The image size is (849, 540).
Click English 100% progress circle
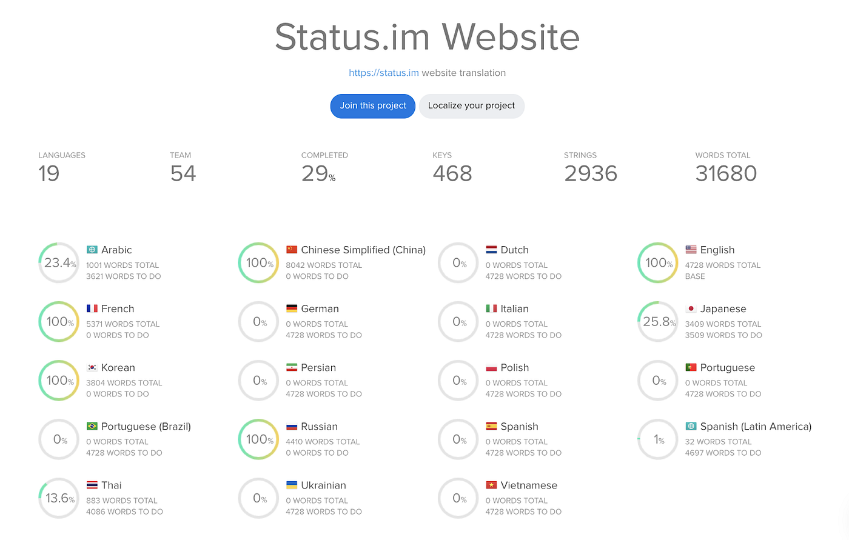658,263
